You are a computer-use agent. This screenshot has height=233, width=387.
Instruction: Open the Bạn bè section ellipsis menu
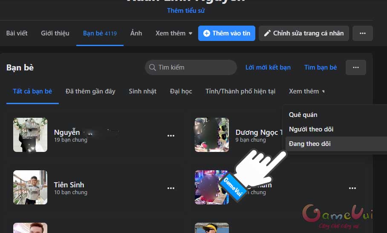(x=355, y=67)
